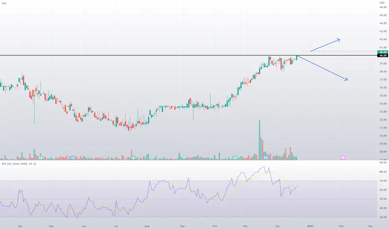The width and height of the screenshot is (389, 229).
Task: Click the 34.00 price axis label
Action: click(383, 104)
